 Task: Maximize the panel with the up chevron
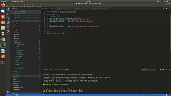[166, 70]
